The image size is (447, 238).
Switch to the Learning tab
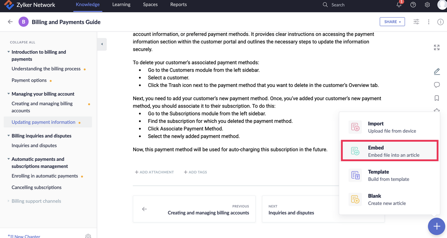121,5
